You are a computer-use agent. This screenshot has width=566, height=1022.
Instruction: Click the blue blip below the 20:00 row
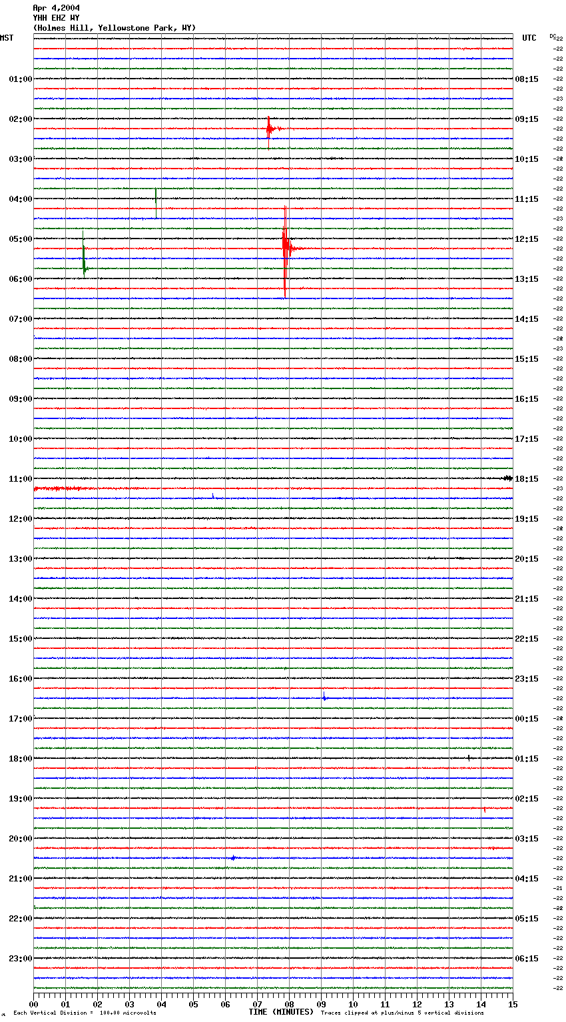point(233,858)
